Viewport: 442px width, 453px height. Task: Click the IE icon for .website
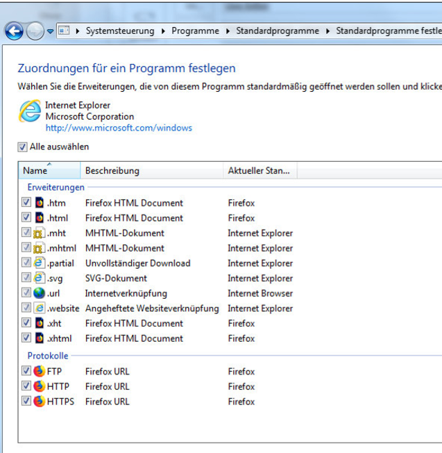(40, 308)
